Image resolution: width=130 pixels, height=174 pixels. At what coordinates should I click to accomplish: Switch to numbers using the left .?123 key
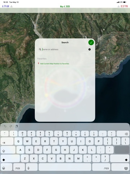pos(19,167)
